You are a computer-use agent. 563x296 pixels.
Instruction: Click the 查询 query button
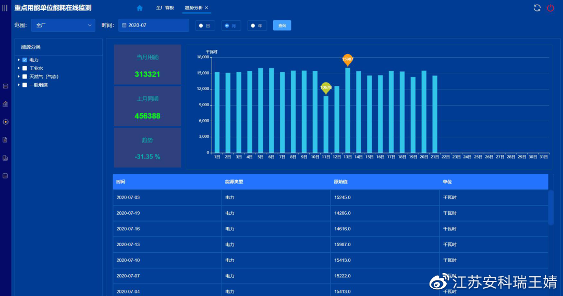click(282, 25)
